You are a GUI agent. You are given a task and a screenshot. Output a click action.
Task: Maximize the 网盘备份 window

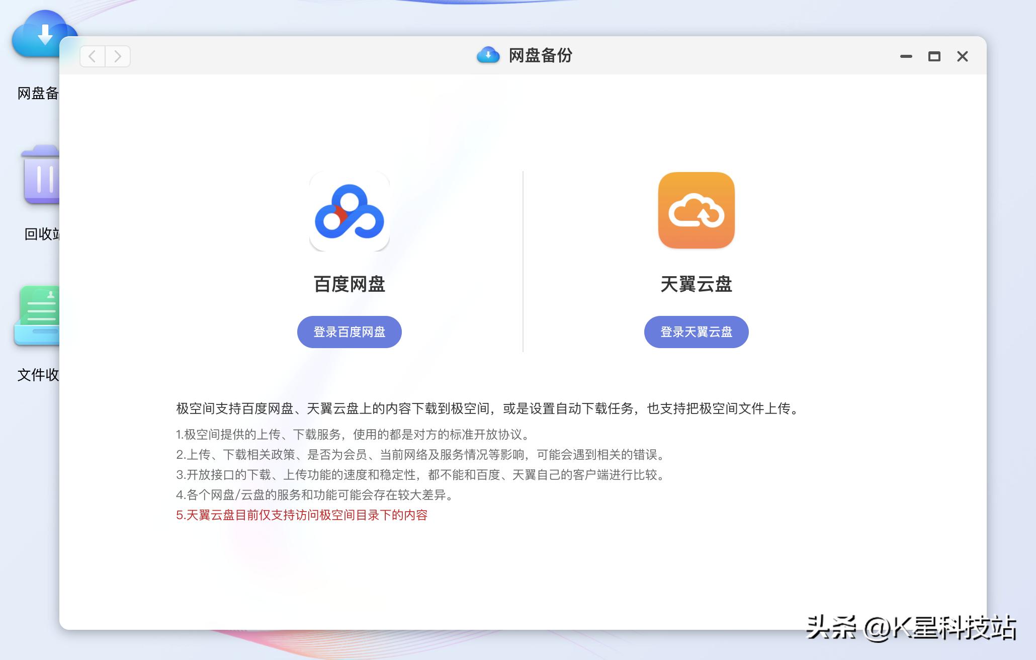coord(934,56)
